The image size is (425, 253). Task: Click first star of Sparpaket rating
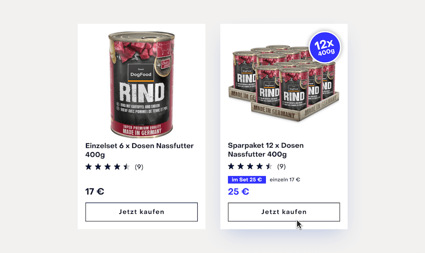(x=231, y=167)
